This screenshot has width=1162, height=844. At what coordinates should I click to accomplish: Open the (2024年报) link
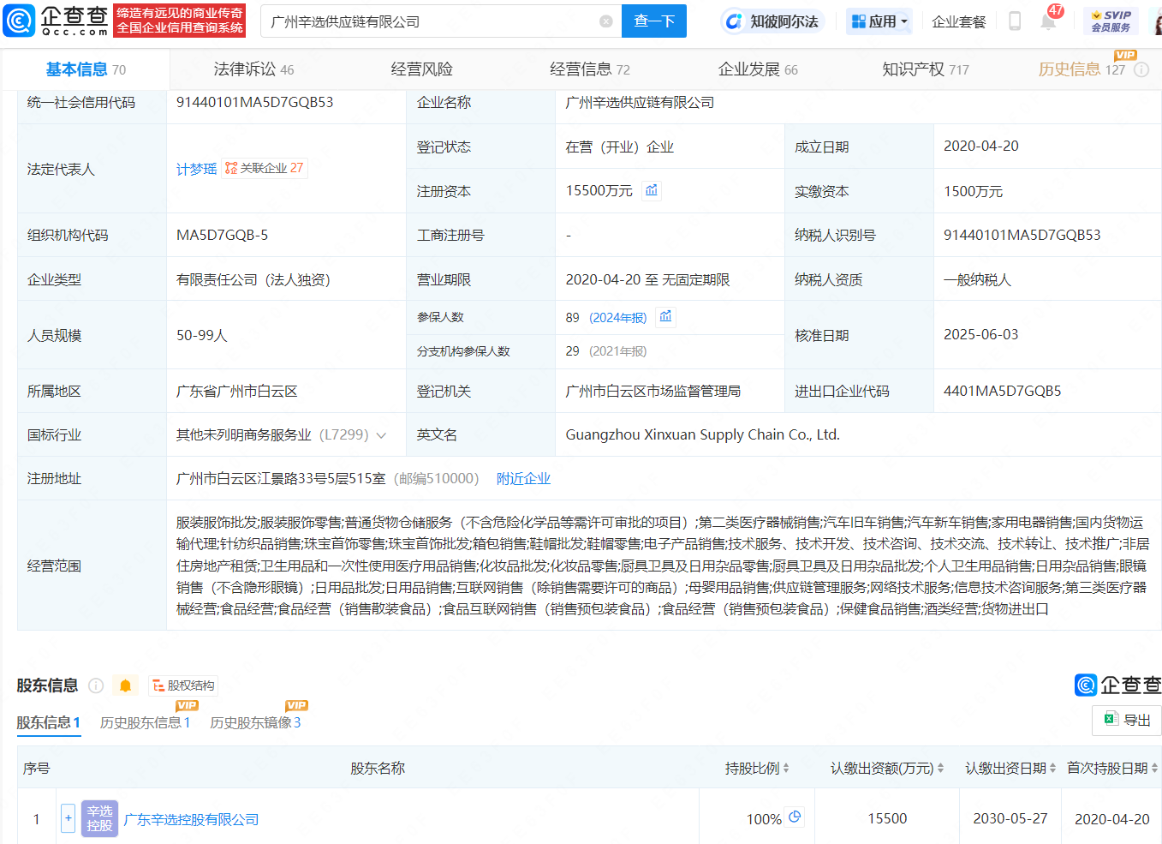pos(618,318)
